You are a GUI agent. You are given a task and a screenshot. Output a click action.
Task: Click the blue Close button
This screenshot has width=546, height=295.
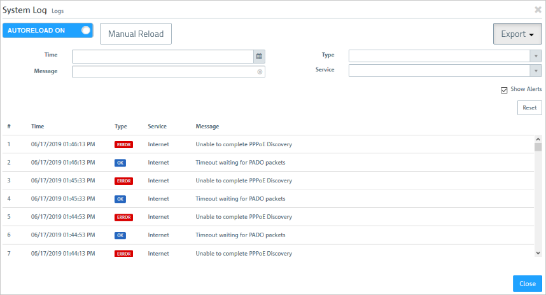tap(527, 284)
